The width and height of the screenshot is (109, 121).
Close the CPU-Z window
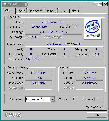tap(105, 4)
